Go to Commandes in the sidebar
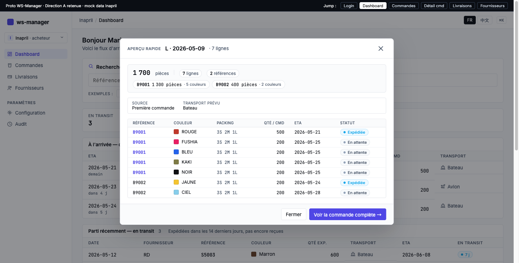519x263 pixels. (x=36, y=65)
